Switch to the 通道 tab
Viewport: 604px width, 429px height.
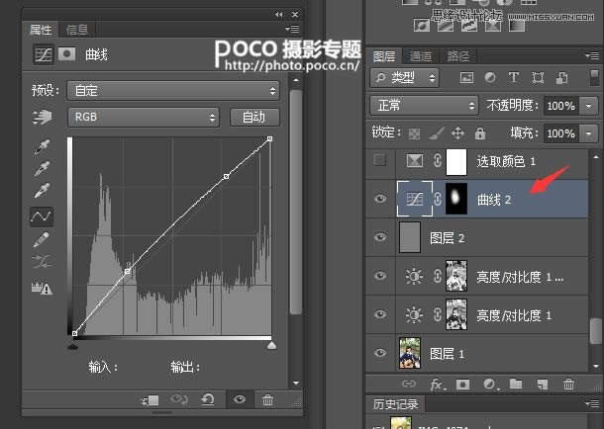point(421,56)
